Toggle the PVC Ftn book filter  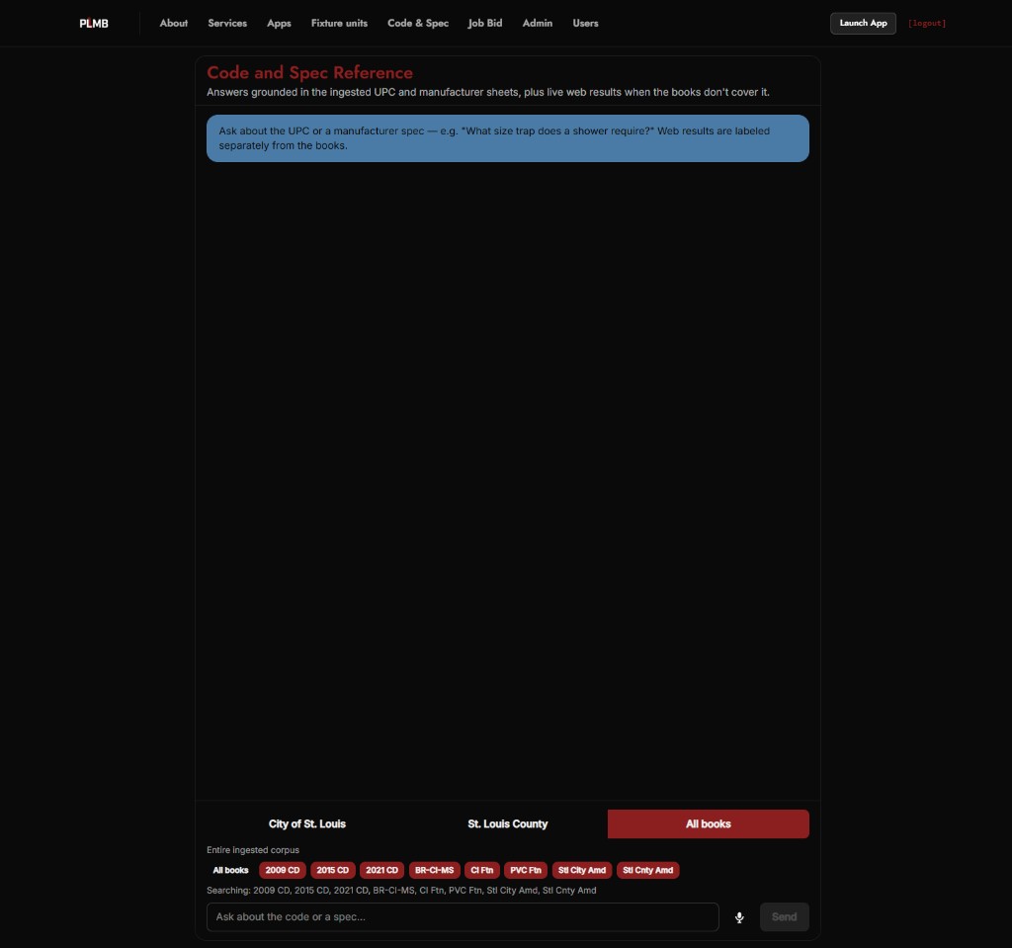point(526,870)
